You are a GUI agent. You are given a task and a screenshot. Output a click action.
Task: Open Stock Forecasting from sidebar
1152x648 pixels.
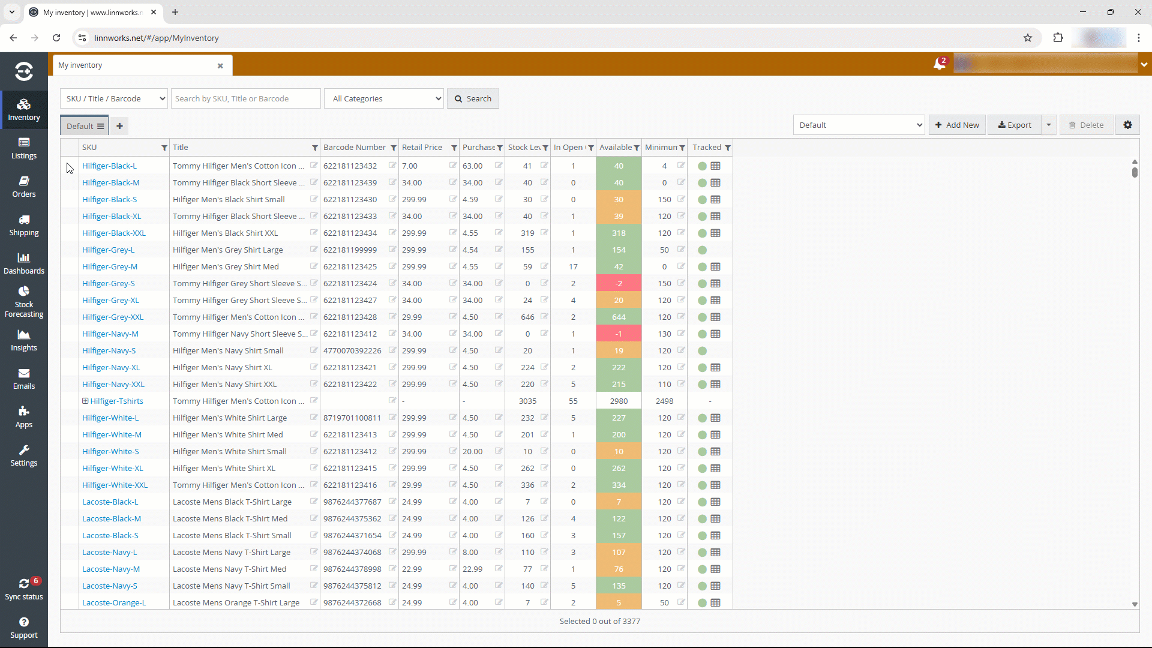coord(24,302)
